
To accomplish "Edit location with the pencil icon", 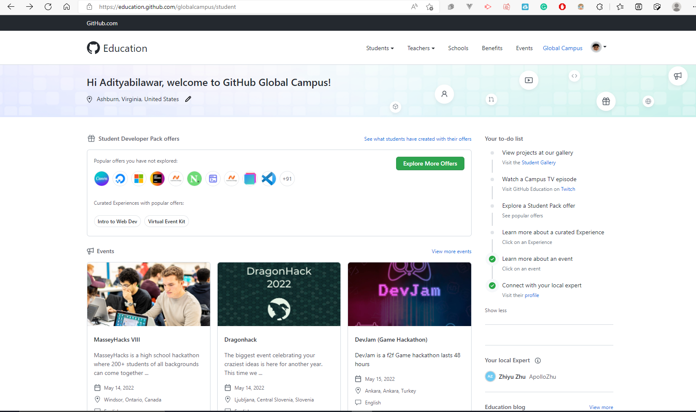I will [188, 99].
